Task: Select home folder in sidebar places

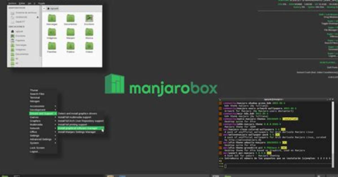Action: (17, 31)
